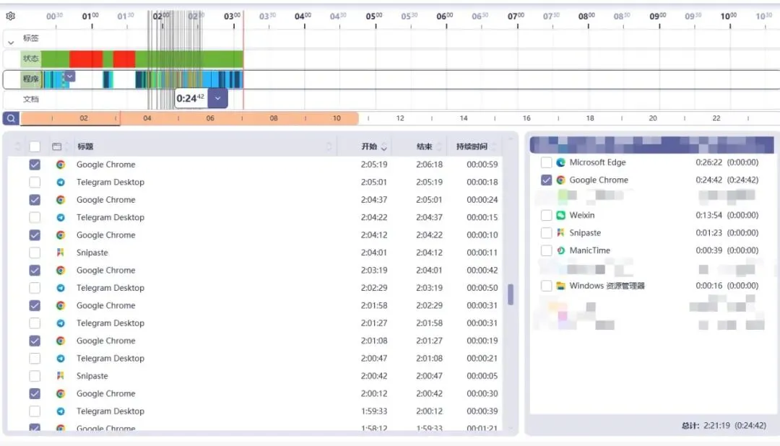Sort by the 开始 column arrow
The height and width of the screenshot is (446, 780).
[x=384, y=147]
